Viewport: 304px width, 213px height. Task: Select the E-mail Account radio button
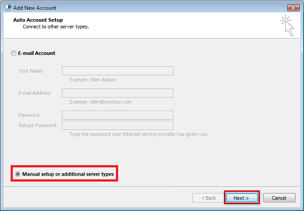14,53
